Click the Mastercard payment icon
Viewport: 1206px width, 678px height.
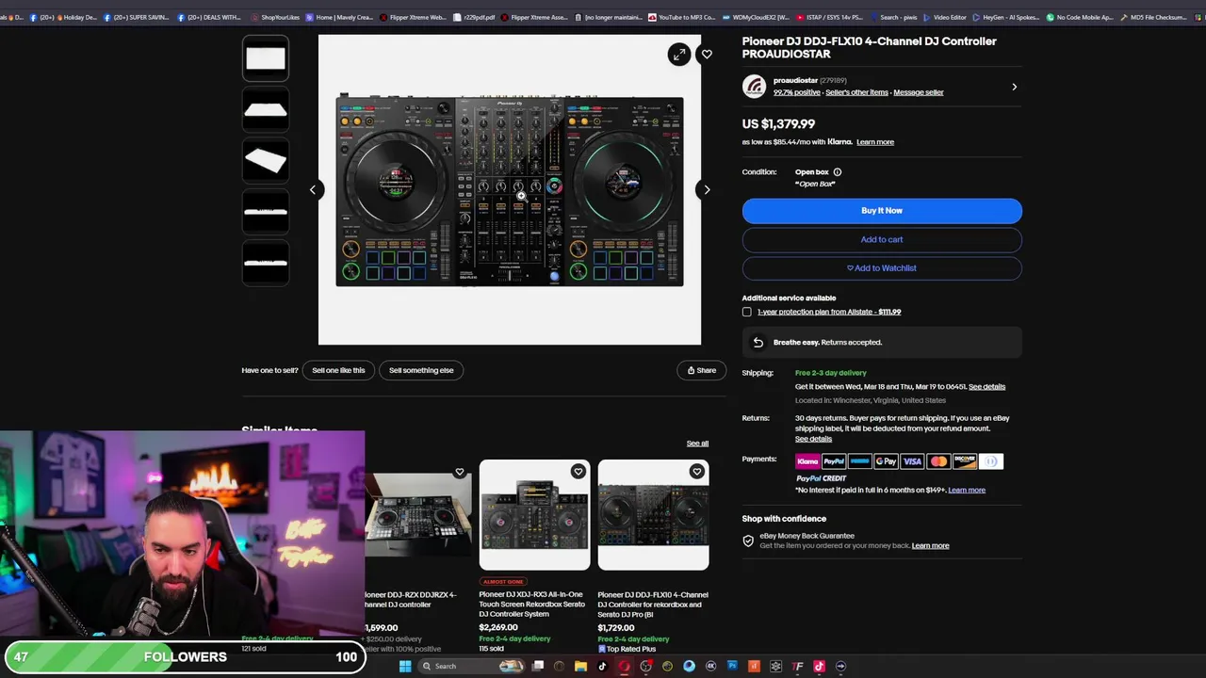pyautogui.click(x=938, y=461)
